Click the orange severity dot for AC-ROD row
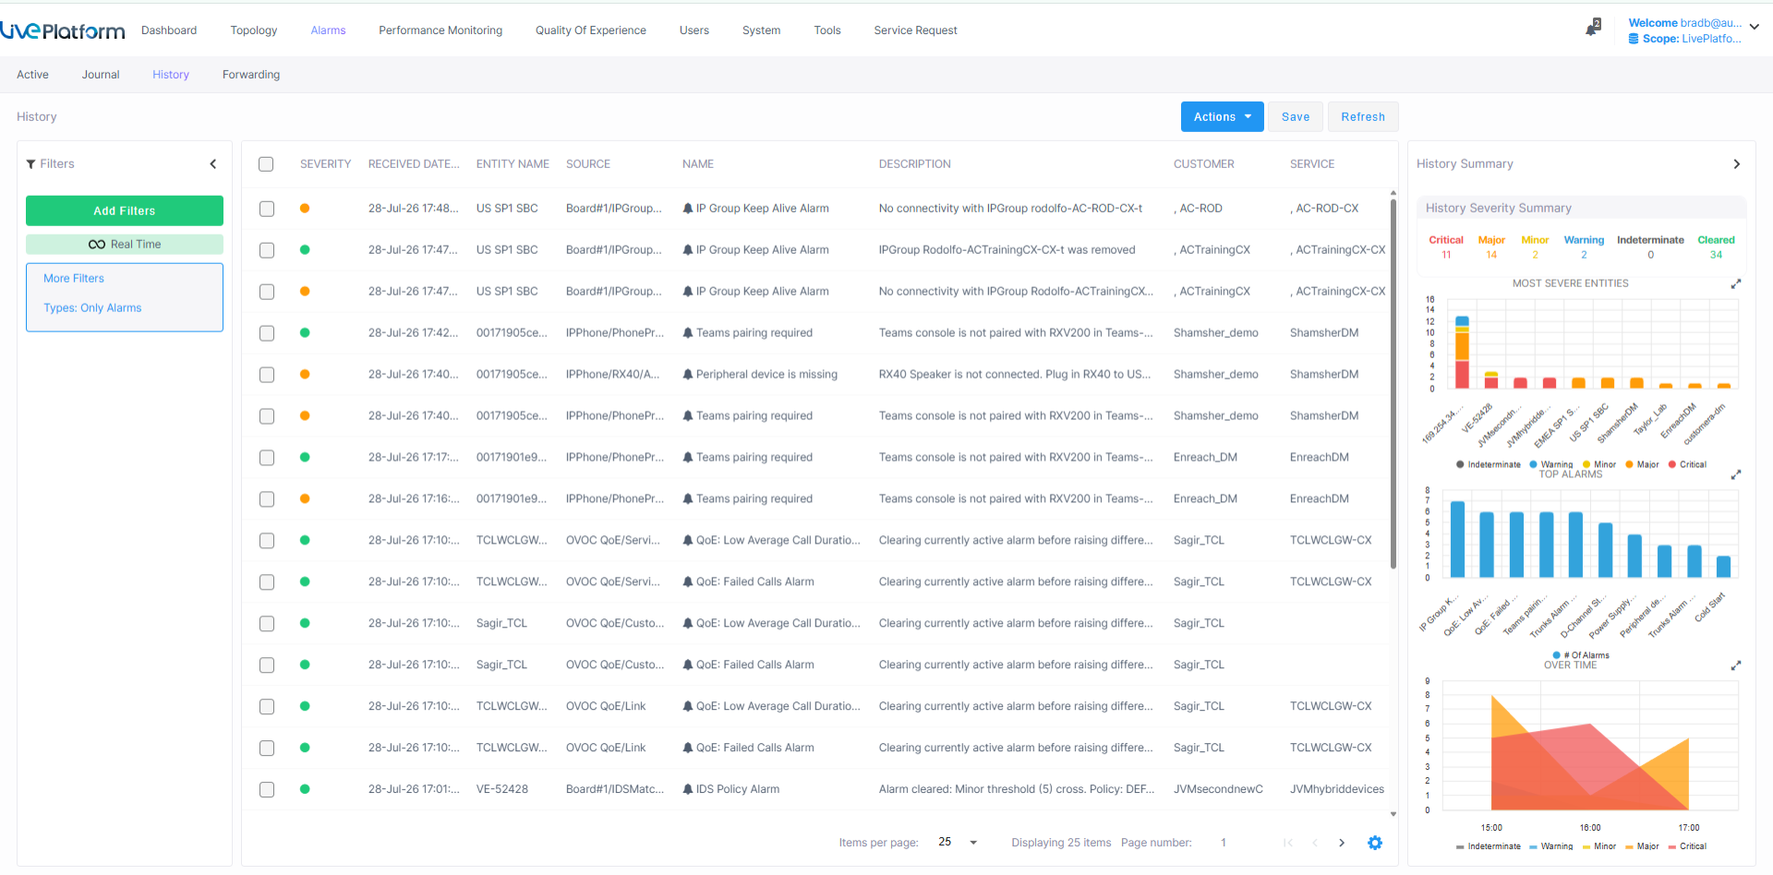Viewport: 1773px width, 875px height. coord(305,209)
